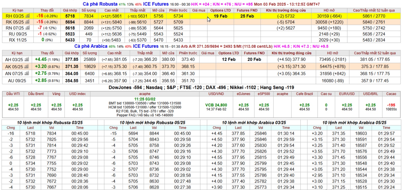The image size is (402, 190).
Task: Click AH 03/25 change value '+4.45 (1.19%)'
Action: (47, 59)
